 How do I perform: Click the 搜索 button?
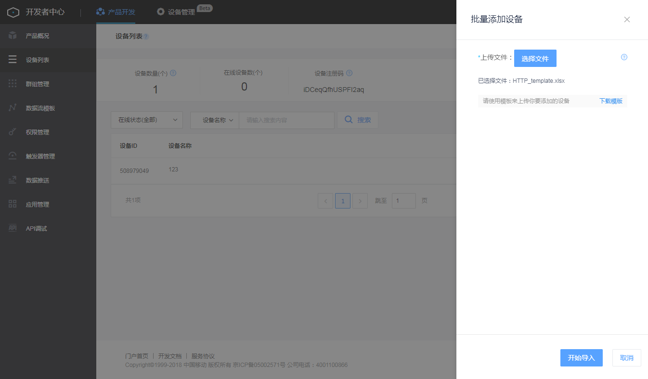(358, 120)
